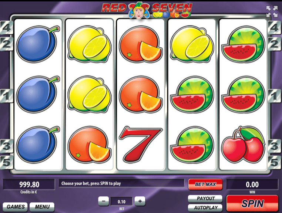Click payline 1 marker on left side
Viewport: 282px width, 213px height.
6,96
